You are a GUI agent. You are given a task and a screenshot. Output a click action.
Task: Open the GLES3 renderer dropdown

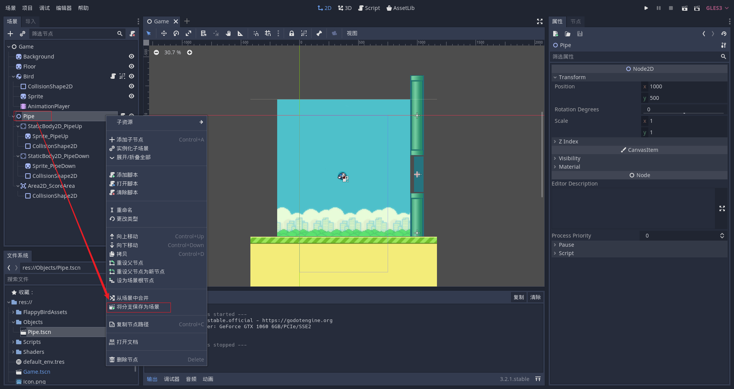point(717,8)
